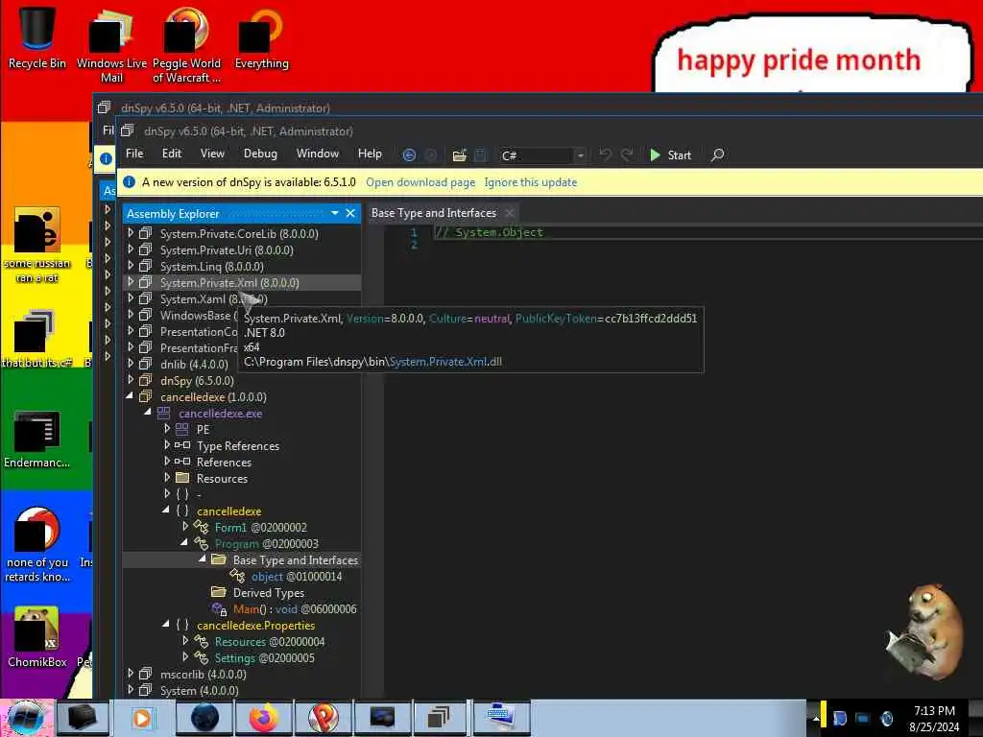
Task: Open the Recycle Bin desktop icon
Action: click(37, 37)
